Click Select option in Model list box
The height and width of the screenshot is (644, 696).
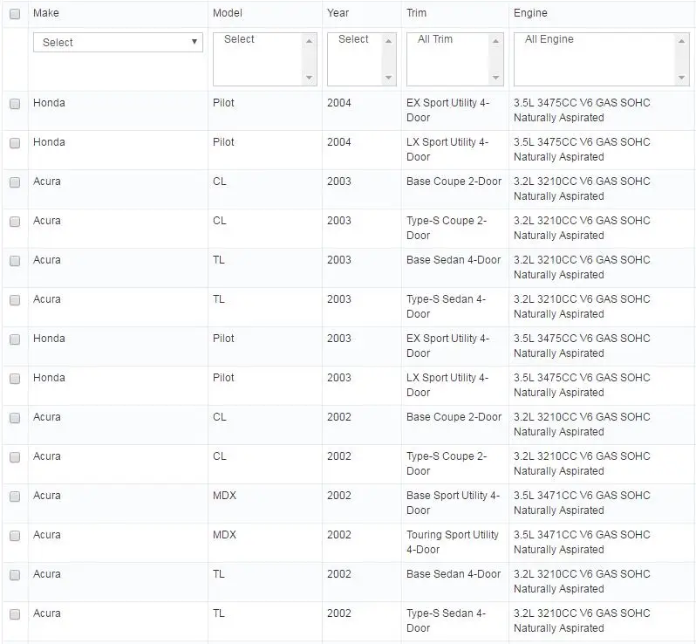tap(239, 39)
